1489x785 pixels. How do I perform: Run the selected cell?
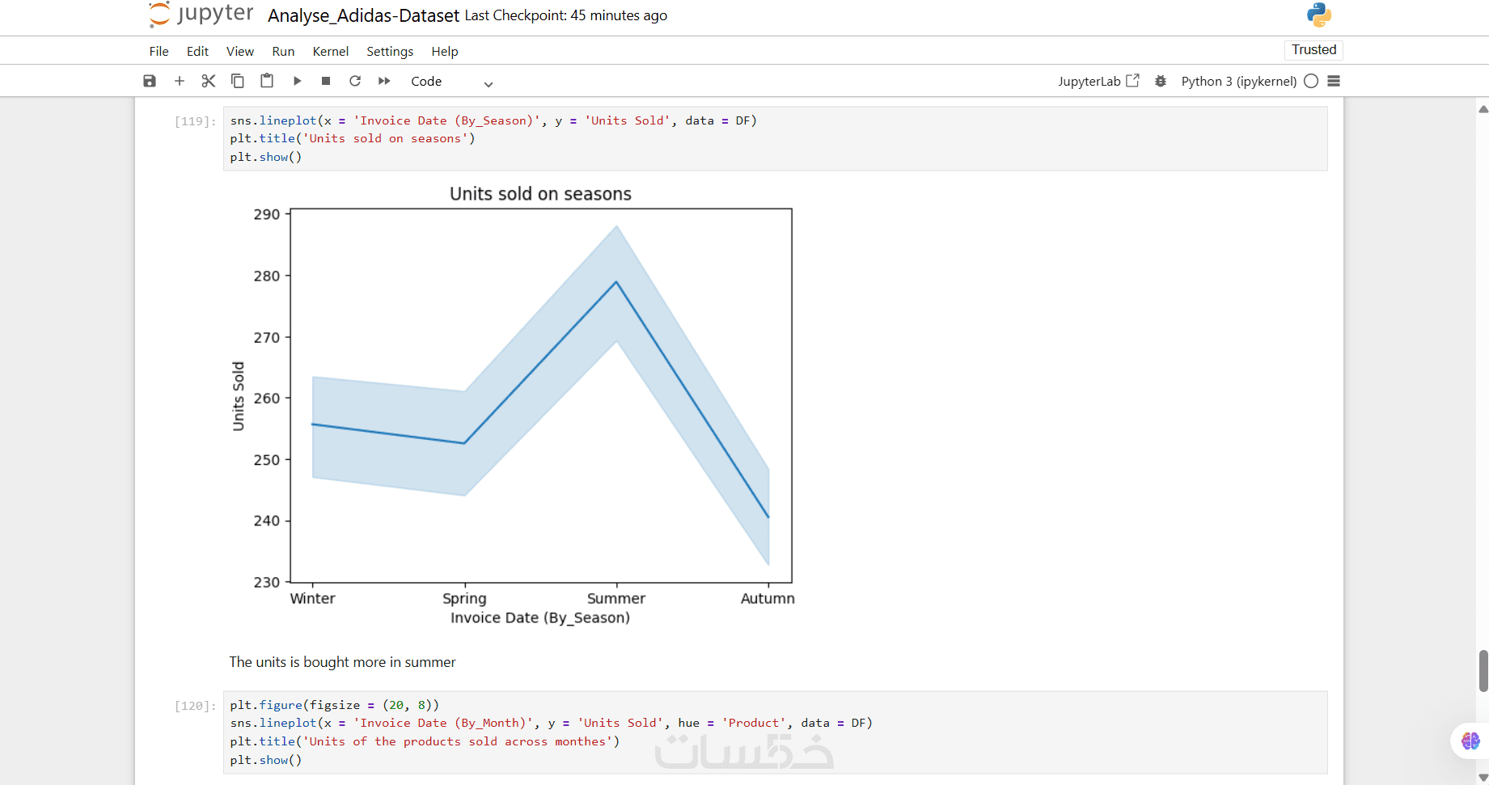point(297,81)
